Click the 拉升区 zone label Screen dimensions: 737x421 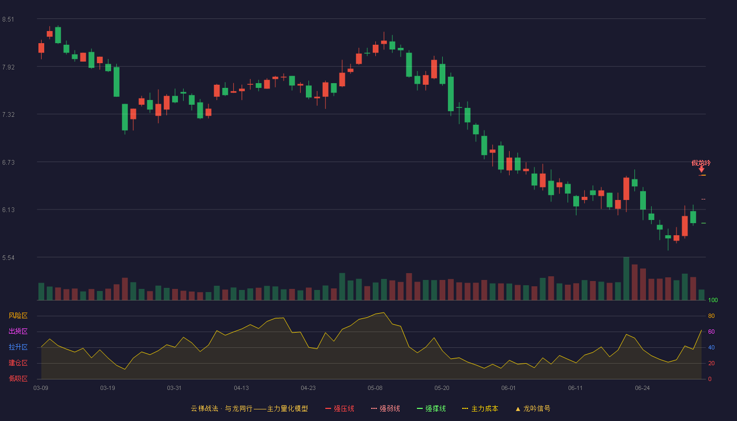coord(18,347)
